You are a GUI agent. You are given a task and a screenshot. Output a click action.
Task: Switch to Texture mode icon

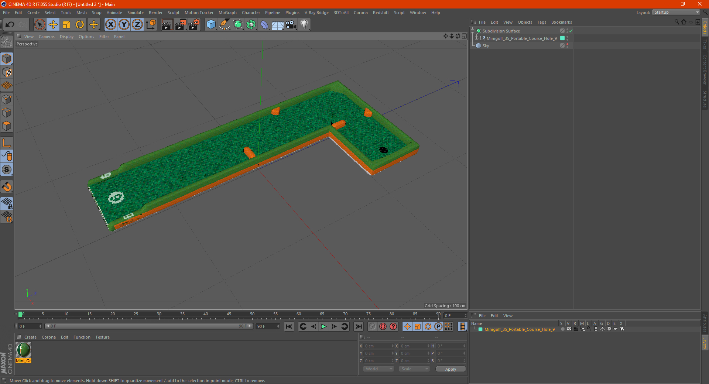(7, 72)
